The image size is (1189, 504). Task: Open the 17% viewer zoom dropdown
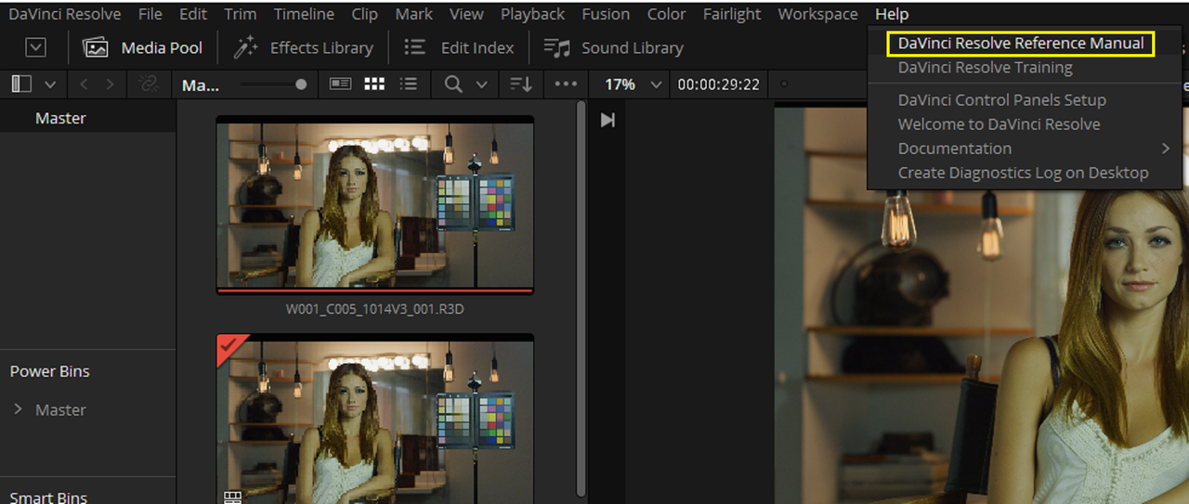[x=634, y=84]
